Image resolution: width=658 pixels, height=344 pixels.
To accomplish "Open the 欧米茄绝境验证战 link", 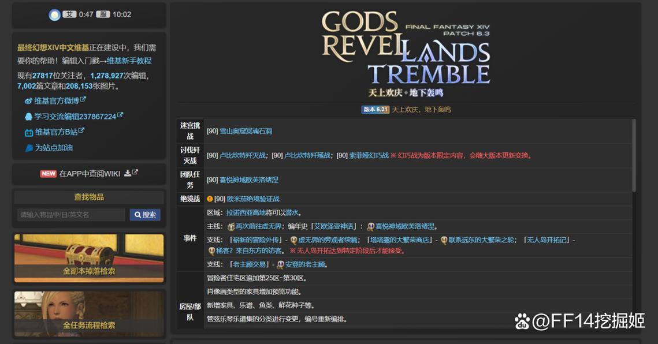I will 253,199.
